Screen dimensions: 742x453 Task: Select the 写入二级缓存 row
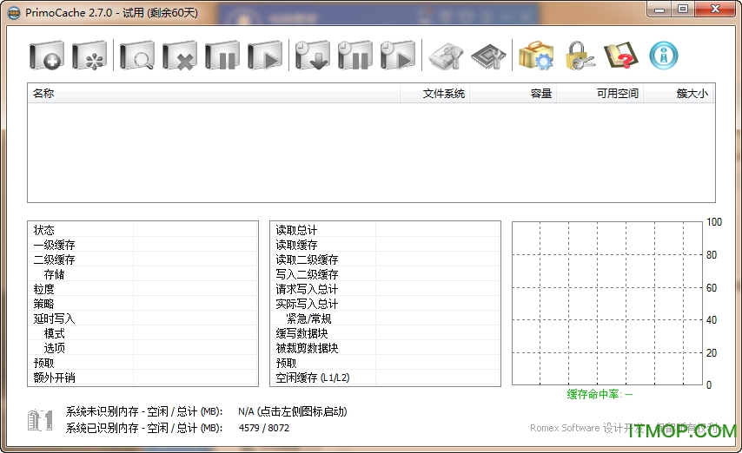click(385, 273)
